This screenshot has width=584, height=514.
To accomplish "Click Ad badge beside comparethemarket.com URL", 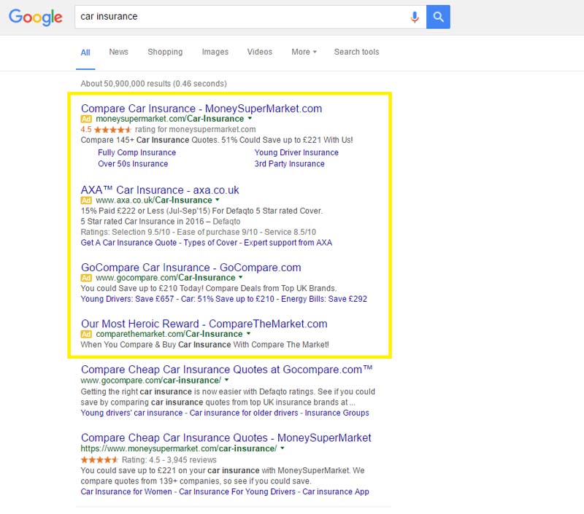I will 86,334.
